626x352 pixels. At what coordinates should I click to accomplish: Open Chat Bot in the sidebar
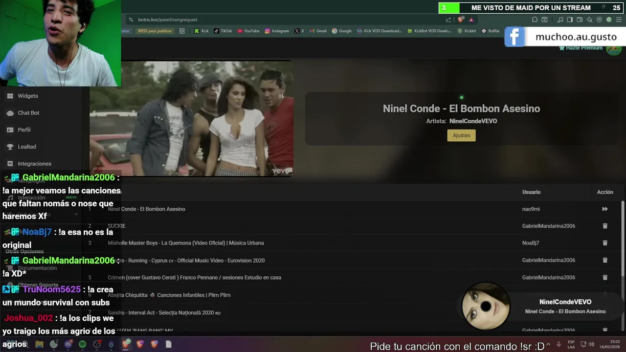pyautogui.click(x=28, y=113)
